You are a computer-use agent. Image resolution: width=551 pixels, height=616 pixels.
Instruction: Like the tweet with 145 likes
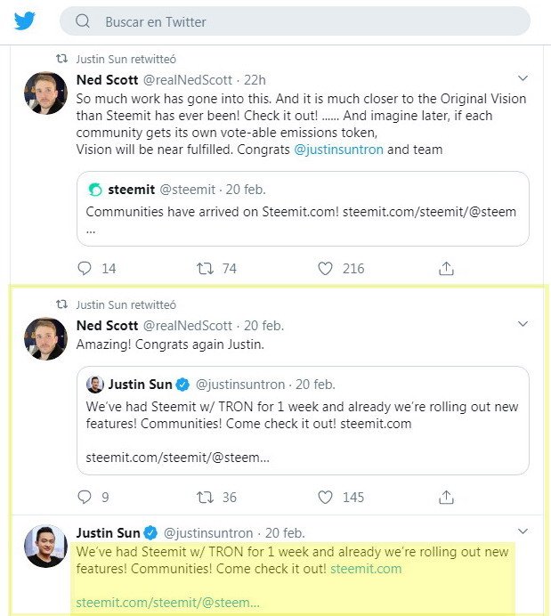click(325, 498)
